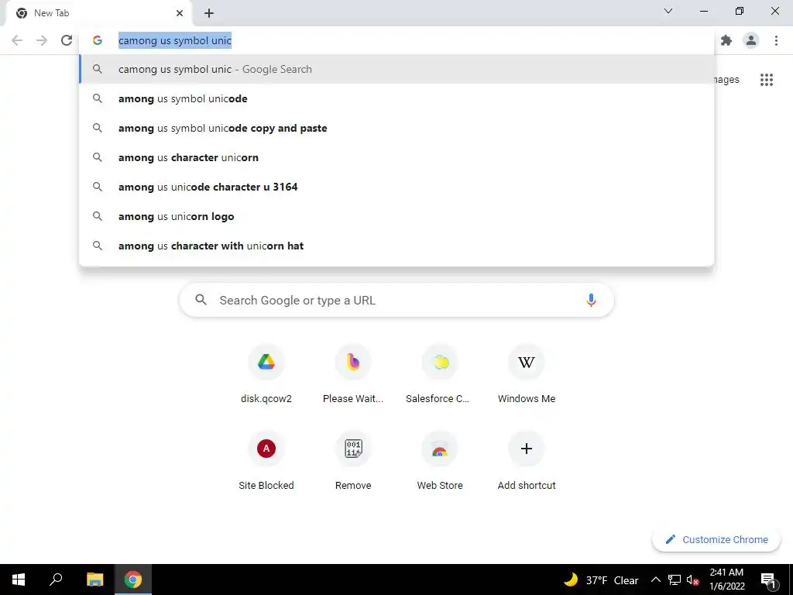Go back using the back arrow
Image resolution: width=793 pixels, height=595 pixels.
click(17, 40)
